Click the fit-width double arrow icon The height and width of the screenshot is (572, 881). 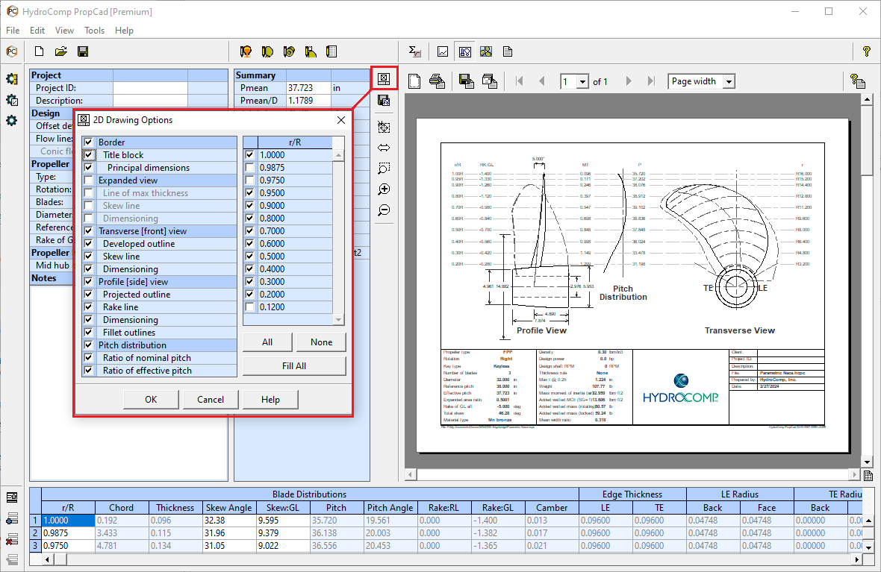pos(384,148)
